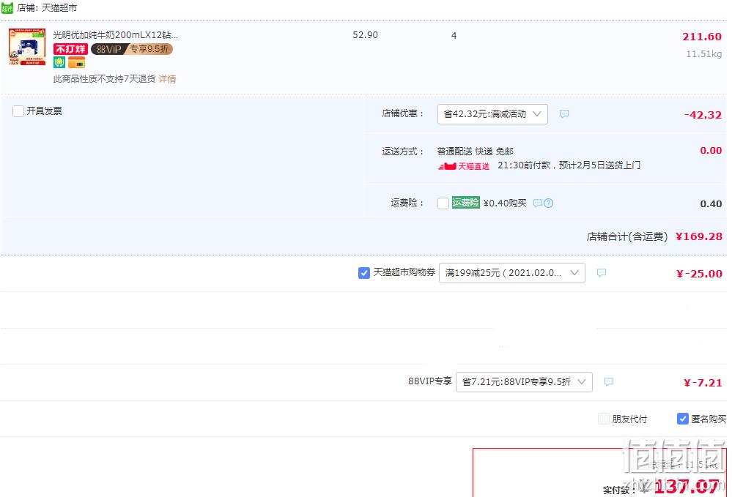Select the insurance price 0.40 on the right
The image size is (732, 497).
(711, 203)
